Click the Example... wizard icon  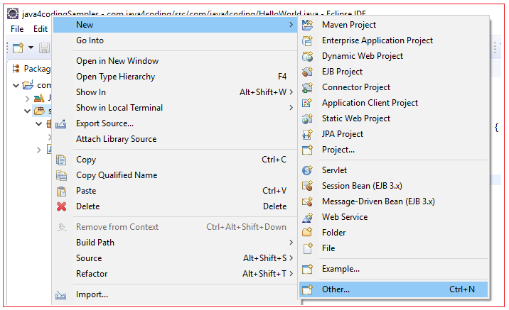click(307, 269)
